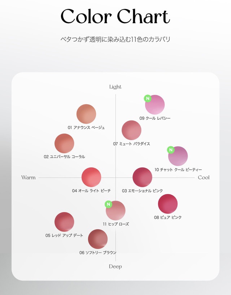Choose the 03 エモーショナル ピンク color circle

tap(143, 177)
